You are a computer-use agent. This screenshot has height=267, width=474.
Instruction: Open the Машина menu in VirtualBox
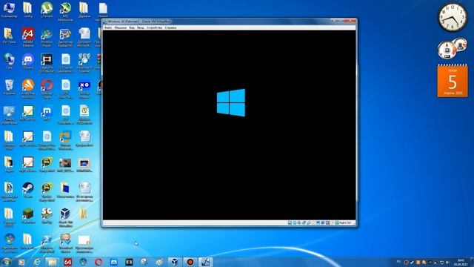pyautogui.click(x=120, y=27)
